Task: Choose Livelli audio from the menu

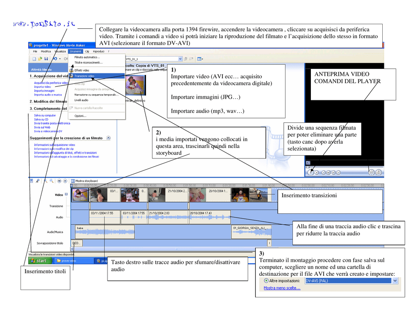Action: click(97, 100)
